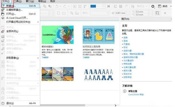Click the Import icon in the toolbar

(x=75, y=6)
